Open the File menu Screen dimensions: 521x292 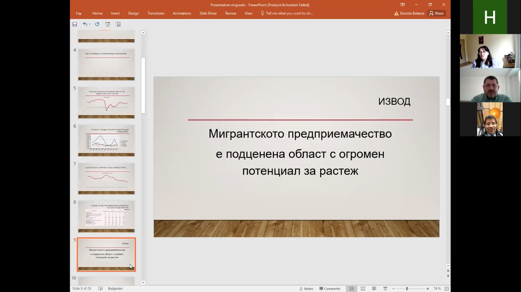79,13
